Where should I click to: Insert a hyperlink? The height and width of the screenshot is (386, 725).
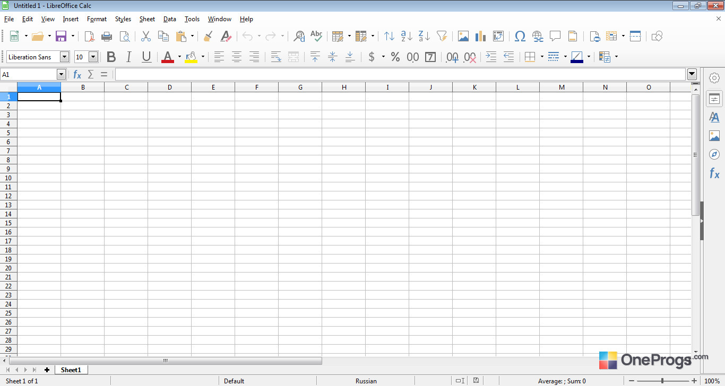coord(538,36)
